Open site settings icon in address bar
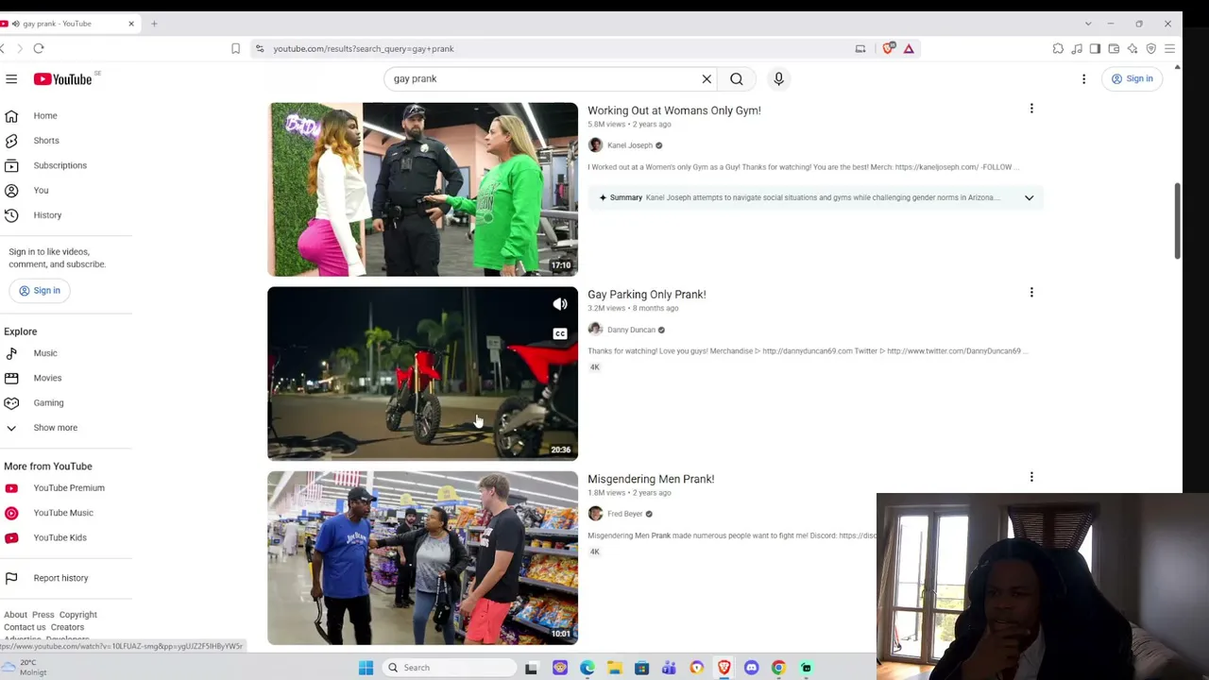The width and height of the screenshot is (1209, 680). tap(260, 48)
